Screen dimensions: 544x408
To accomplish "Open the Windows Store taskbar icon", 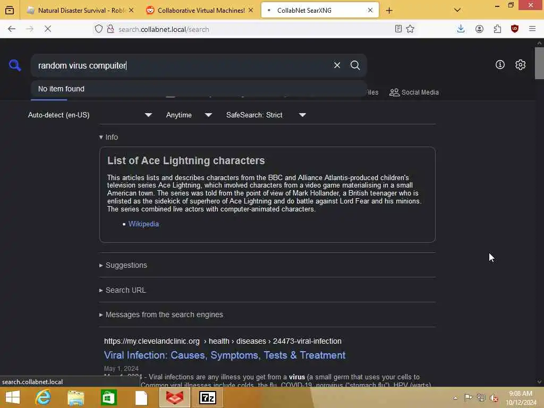I will pos(108,397).
